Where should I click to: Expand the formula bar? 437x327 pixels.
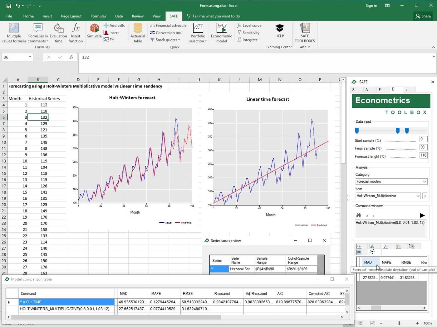(x=434, y=57)
